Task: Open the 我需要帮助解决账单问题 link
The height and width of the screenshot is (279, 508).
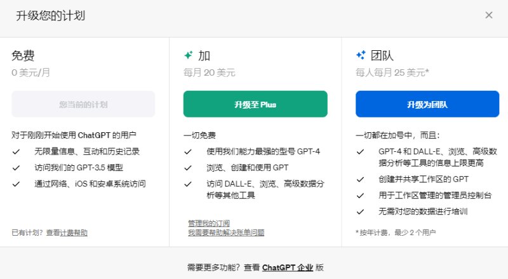Action: click(226, 233)
